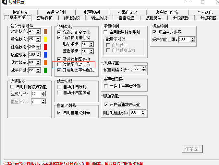Click the 保存(S) button

click(192, 149)
